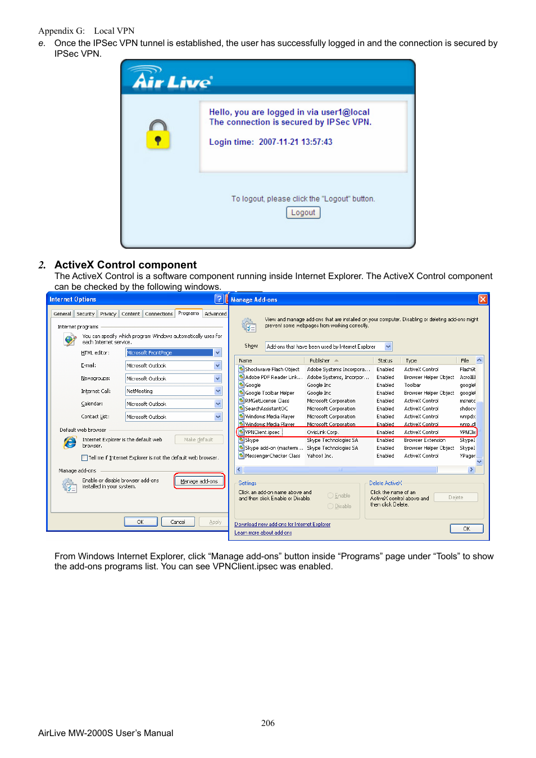Viewport: 536px width, 758px height.
Task: Click the RMGetLicense Class icon
Action: coord(241,401)
